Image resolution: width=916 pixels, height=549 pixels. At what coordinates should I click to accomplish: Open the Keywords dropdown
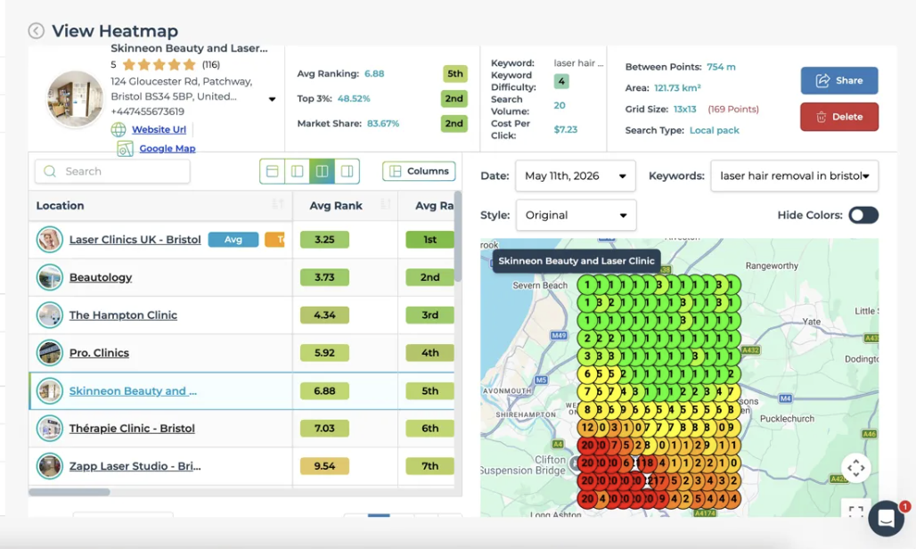click(x=795, y=176)
